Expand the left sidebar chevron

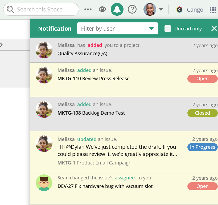click(x=2, y=45)
